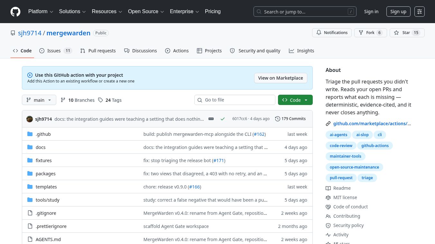The image size is (435, 244).
Task: Open the main branch dropdown
Action: coord(39,100)
